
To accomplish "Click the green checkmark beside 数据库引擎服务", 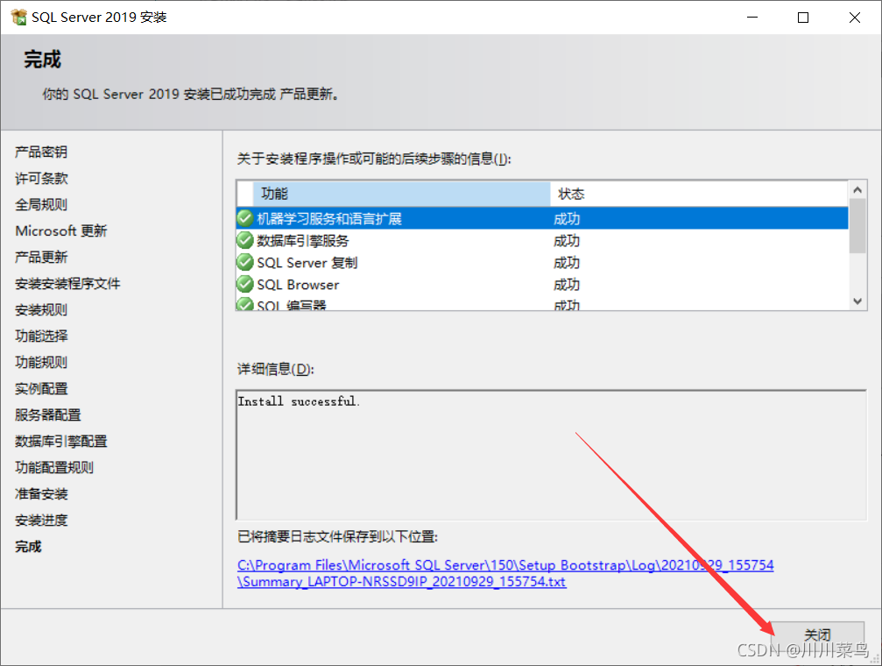I will [245, 240].
